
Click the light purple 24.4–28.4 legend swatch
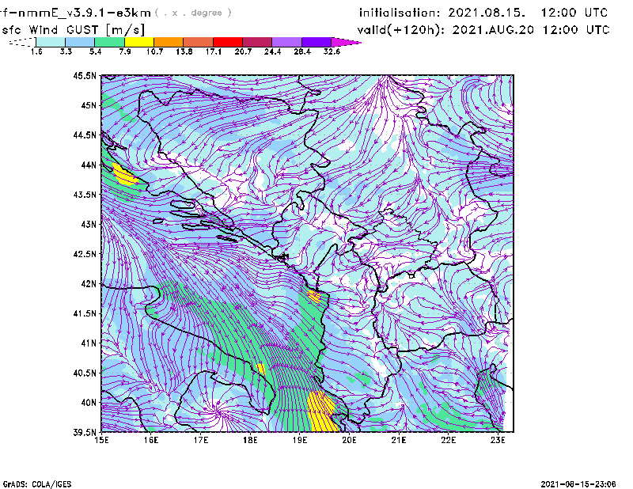point(287,42)
